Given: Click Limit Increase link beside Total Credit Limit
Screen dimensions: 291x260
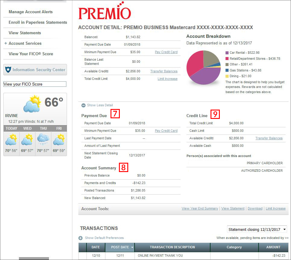Looking at the screenshot, I should click(x=168, y=79).
